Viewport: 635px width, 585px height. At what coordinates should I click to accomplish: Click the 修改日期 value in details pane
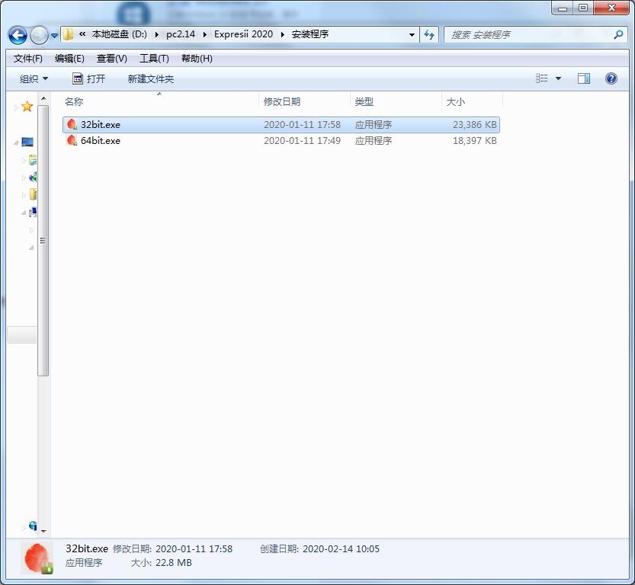coord(194,549)
